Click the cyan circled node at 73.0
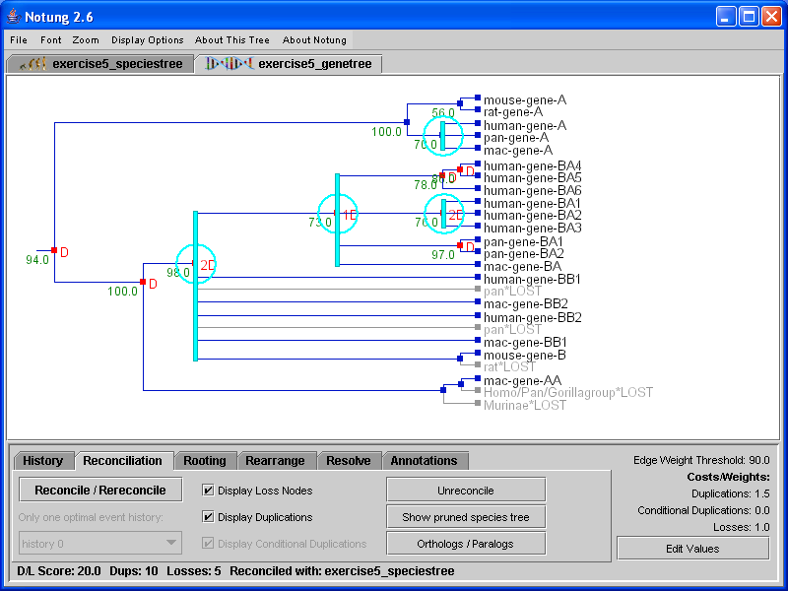Image resolution: width=788 pixels, height=591 pixels. (337, 214)
